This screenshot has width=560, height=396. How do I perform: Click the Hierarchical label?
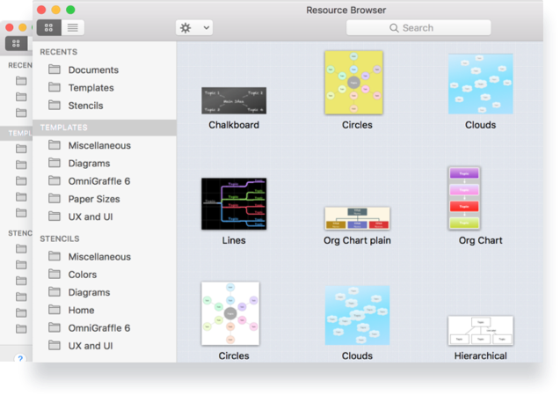pos(481,356)
